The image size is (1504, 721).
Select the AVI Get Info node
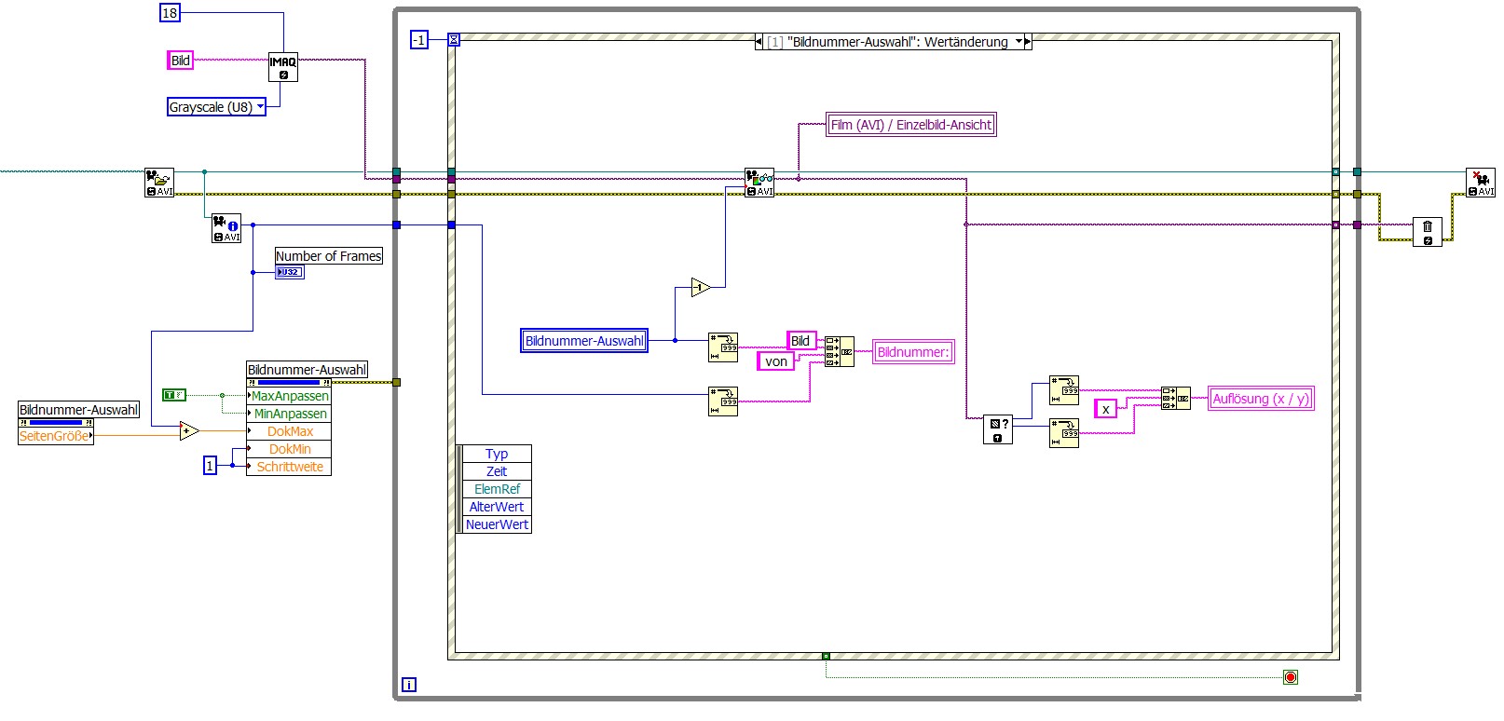point(226,228)
